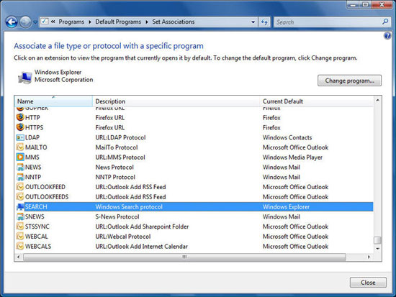Select the HTTPS protocol name
This screenshot has width=396, height=297.
[34, 127]
